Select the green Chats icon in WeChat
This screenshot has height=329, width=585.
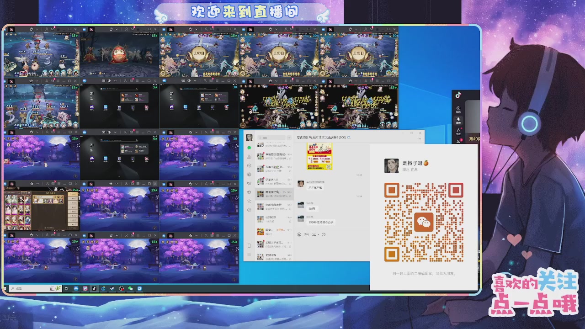tap(249, 148)
